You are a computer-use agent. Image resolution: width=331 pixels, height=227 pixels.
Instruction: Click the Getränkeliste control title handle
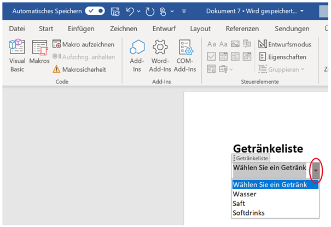click(x=251, y=158)
